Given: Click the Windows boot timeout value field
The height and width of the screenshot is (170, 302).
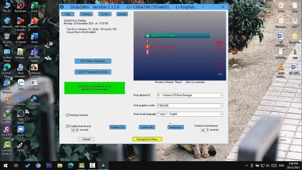Looking at the screenshot, I should (x=207, y=130).
